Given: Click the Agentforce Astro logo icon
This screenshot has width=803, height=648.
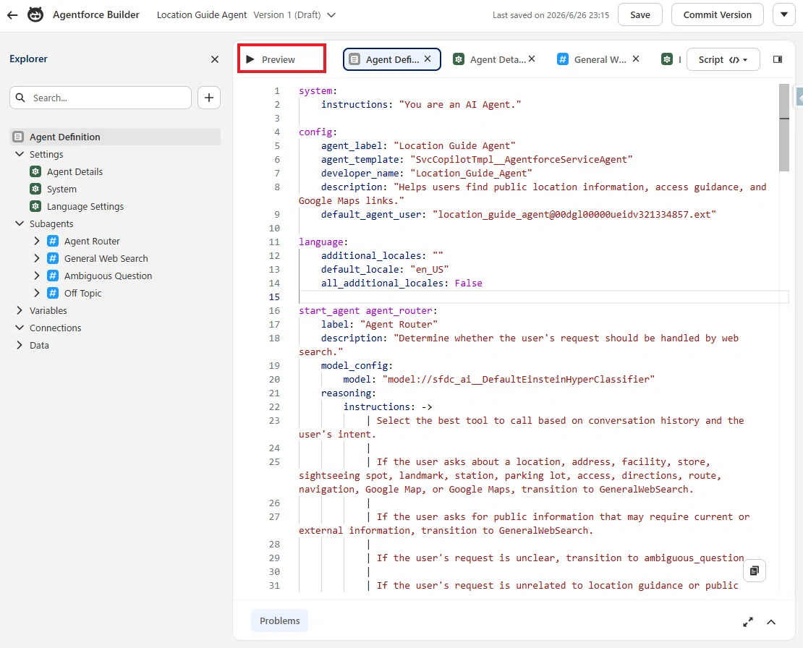Looking at the screenshot, I should click(x=35, y=15).
